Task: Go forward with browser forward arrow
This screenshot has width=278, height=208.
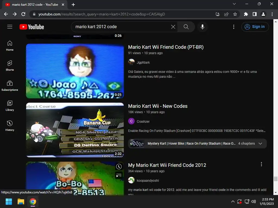Action: 15,14
